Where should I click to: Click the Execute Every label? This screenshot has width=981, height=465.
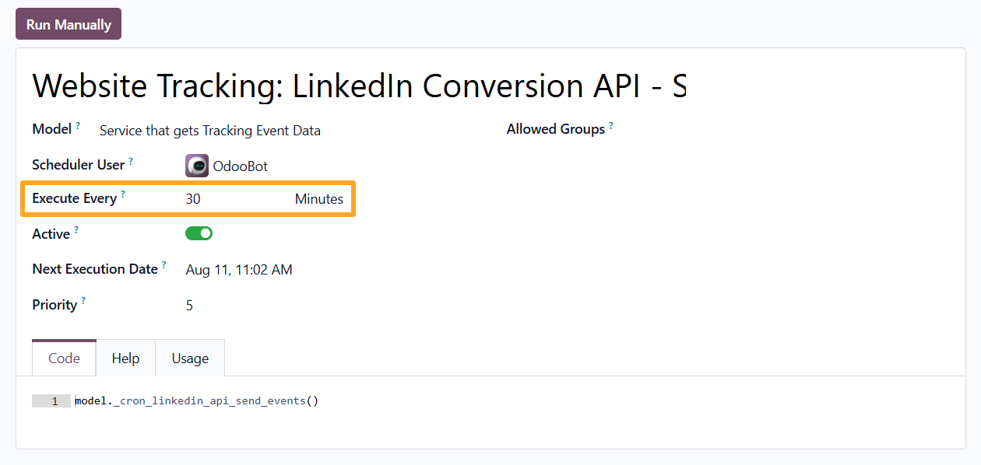(x=74, y=198)
